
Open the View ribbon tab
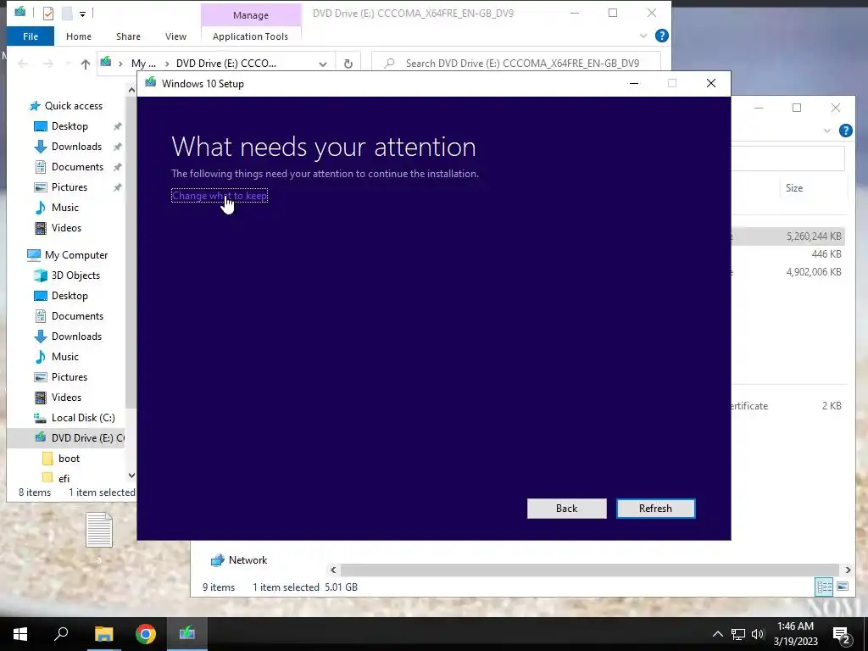175,36
